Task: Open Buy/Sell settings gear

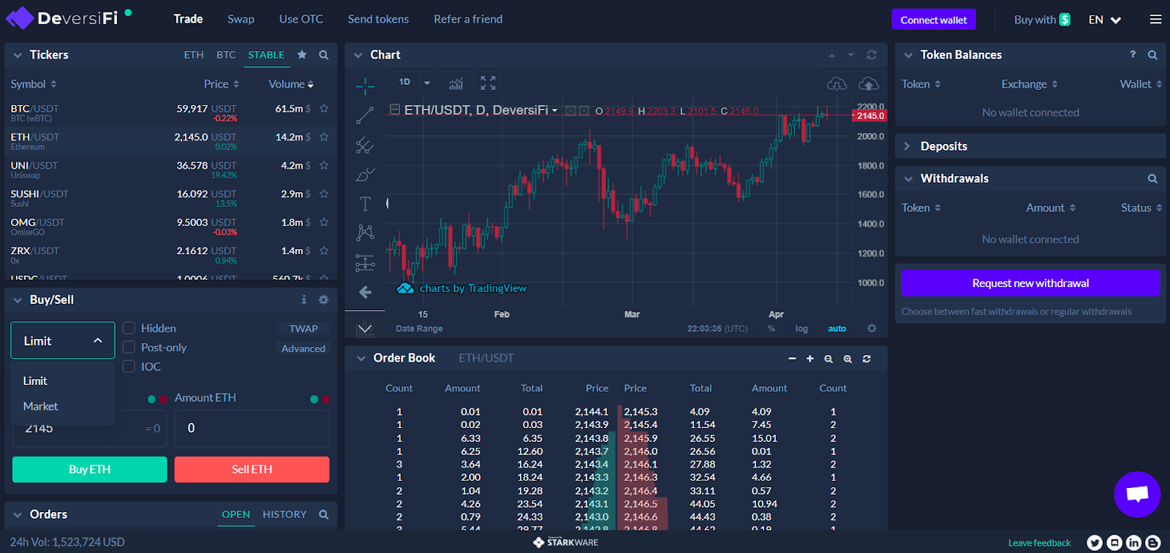Action: [x=323, y=300]
